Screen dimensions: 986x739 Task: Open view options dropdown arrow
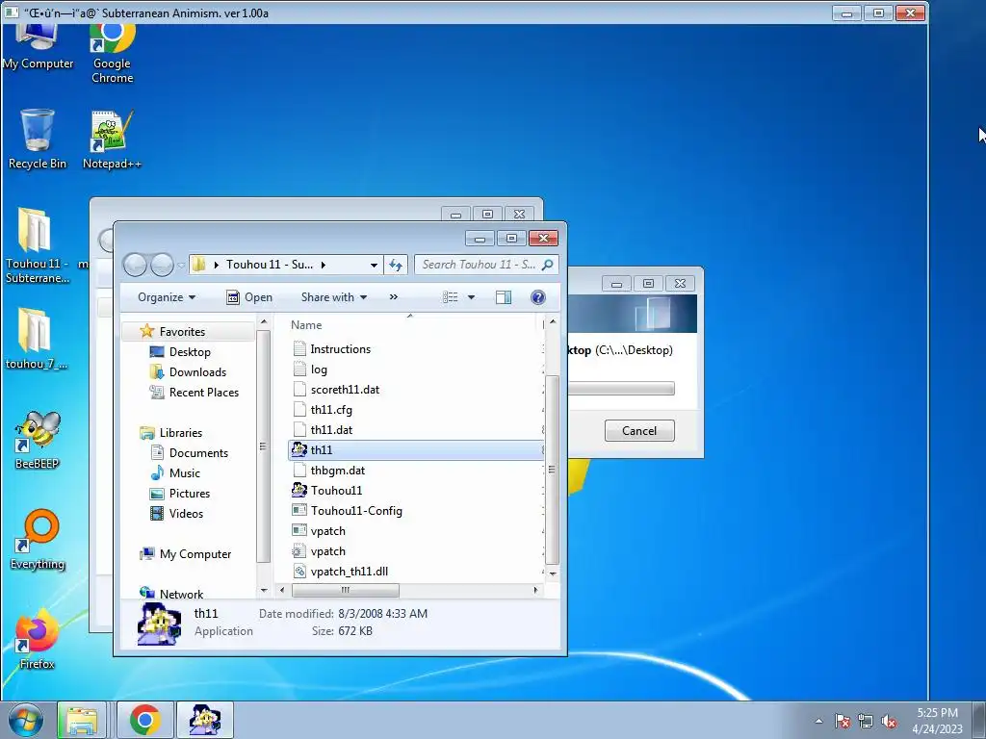tap(471, 297)
